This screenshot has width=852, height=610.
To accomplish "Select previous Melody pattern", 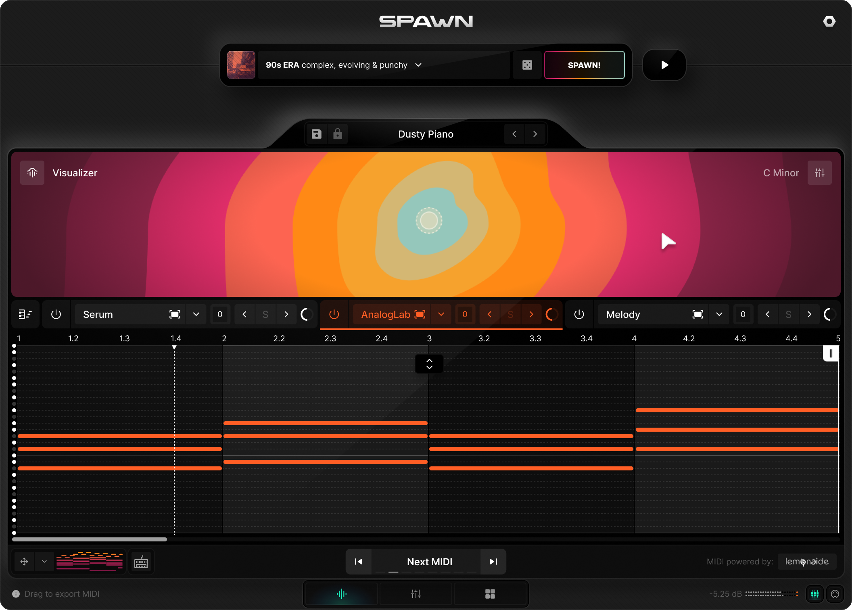I will point(768,314).
